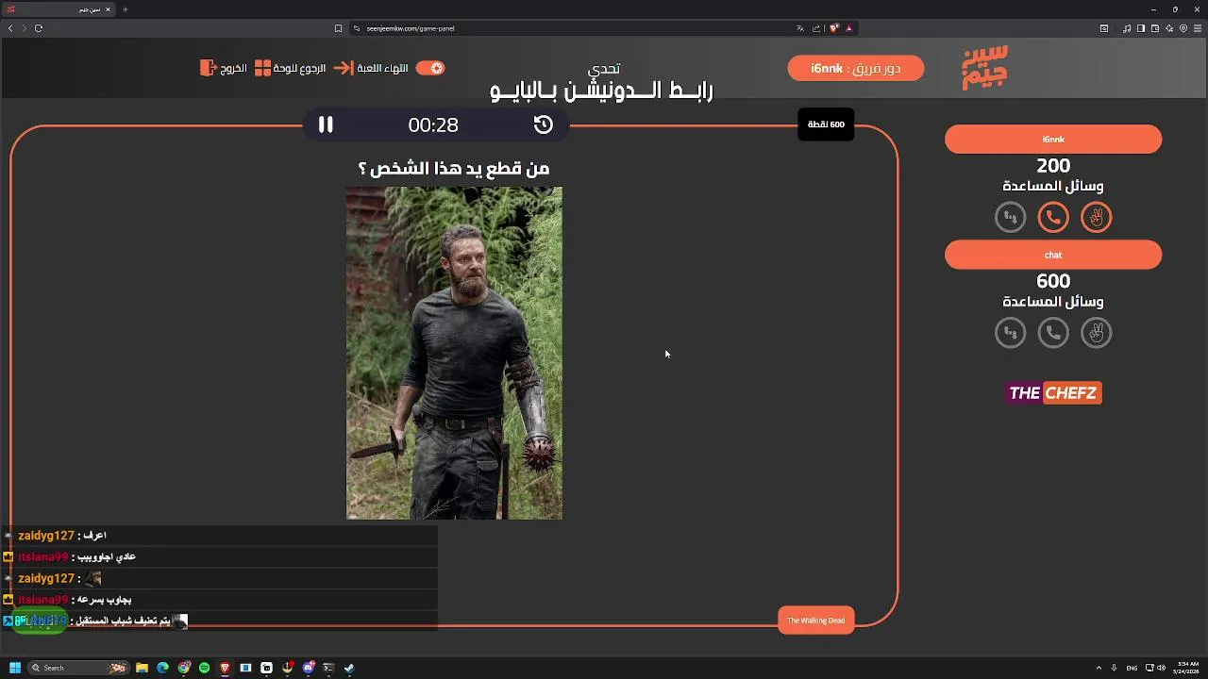Use the i6nnk team's swap lifeline icon
Image resolution: width=1208 pixels, height=679 pixels.
point(1010,218)
